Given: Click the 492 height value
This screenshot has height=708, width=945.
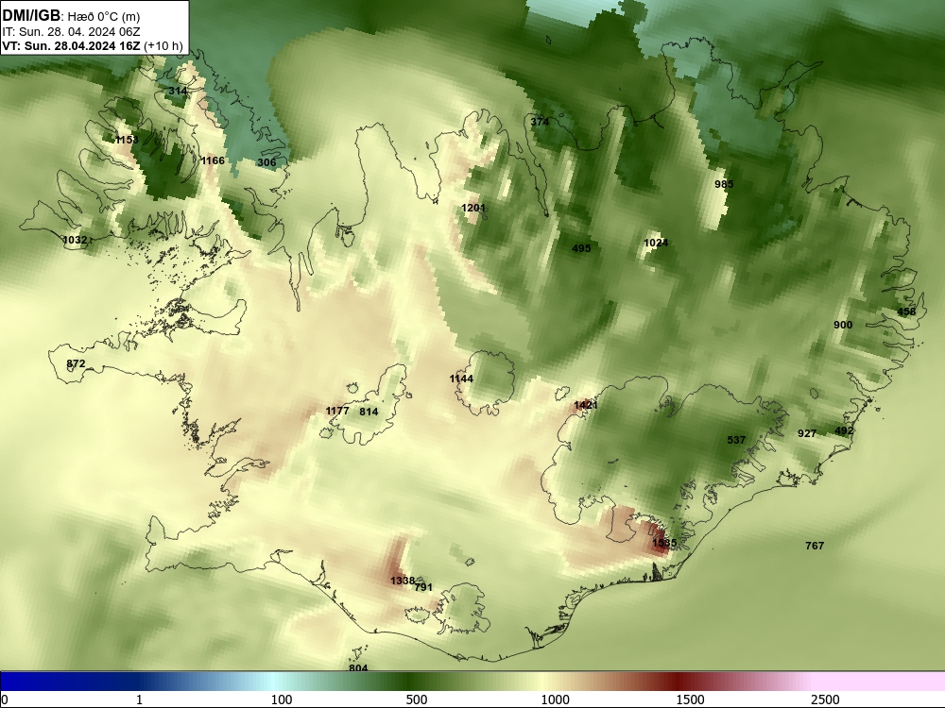Looking at the screenshot, I should (844, 430).
